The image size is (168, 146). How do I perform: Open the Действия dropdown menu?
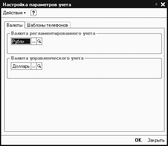[14, 13]
